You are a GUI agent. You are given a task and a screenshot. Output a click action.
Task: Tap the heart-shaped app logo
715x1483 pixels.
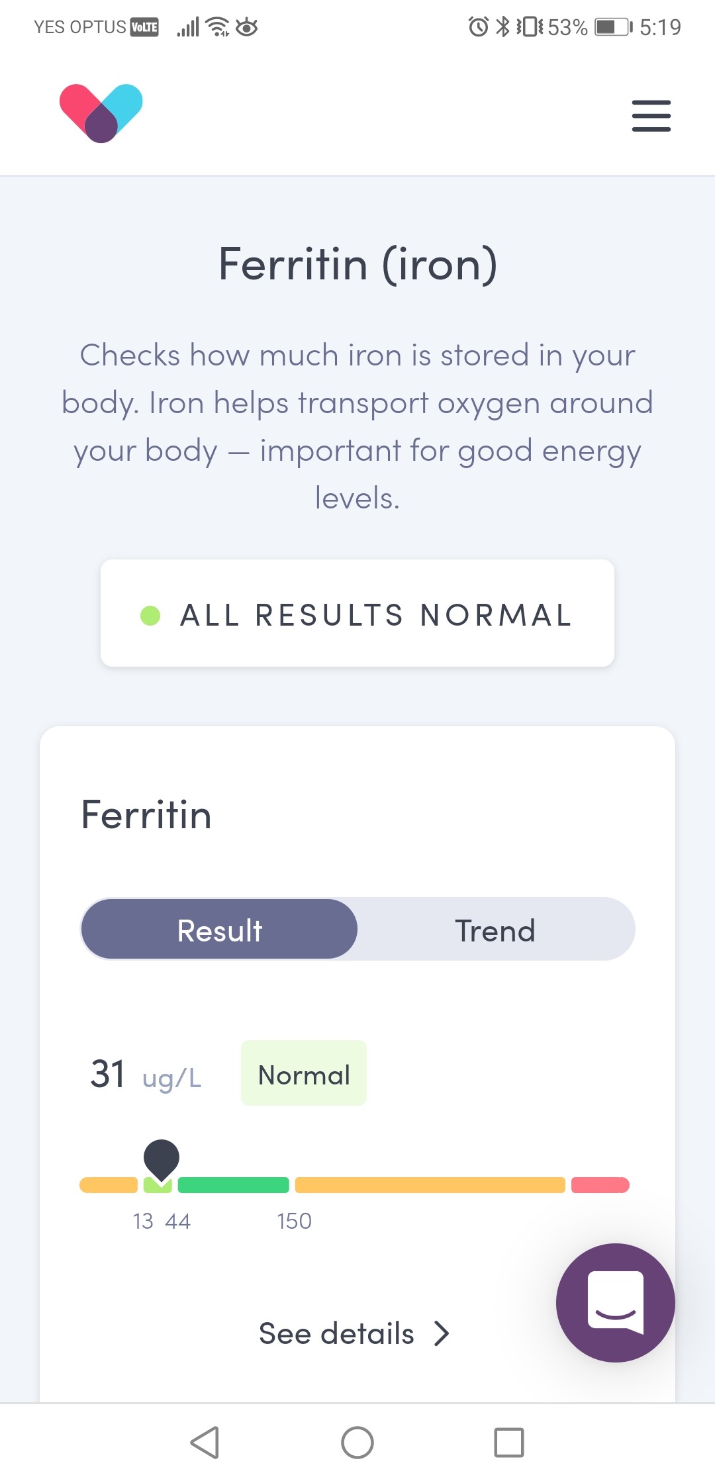click(x=101, y=113)
